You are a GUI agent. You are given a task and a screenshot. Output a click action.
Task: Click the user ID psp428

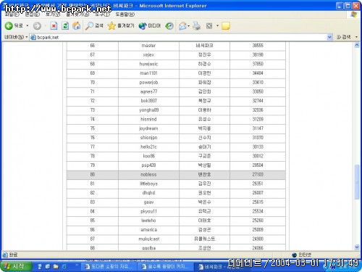tap(148, 165)
